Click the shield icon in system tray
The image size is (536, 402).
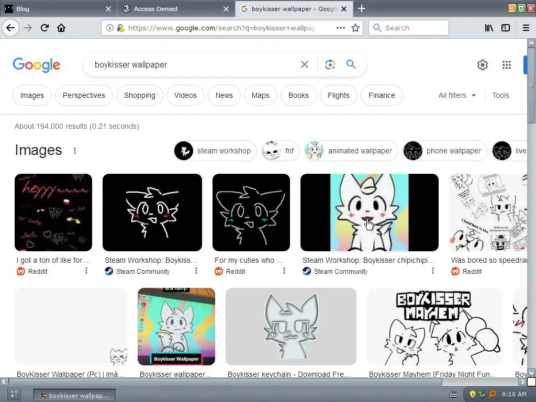point(473,394)
